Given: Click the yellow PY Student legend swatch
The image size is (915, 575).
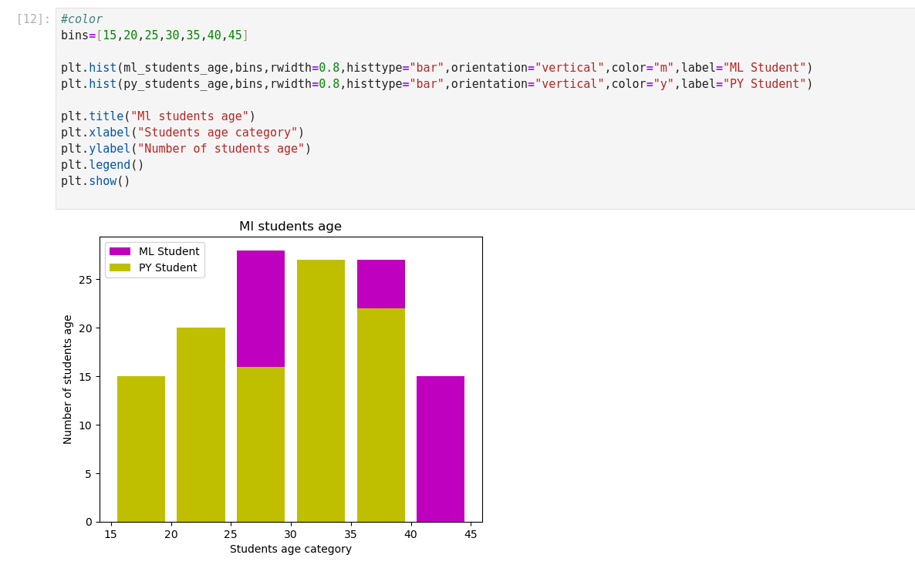Looking at the screenshot, I should click(120, 267).
